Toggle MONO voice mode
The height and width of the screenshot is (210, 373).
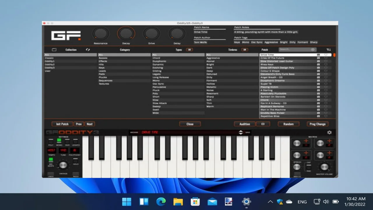click(x=59, y=141)
